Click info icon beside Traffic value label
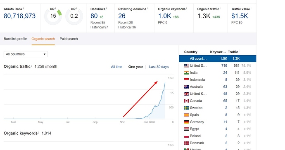Image resolution: width=285 pixels, height=150 pixels. pyautogui.click(x=251, y=8)
